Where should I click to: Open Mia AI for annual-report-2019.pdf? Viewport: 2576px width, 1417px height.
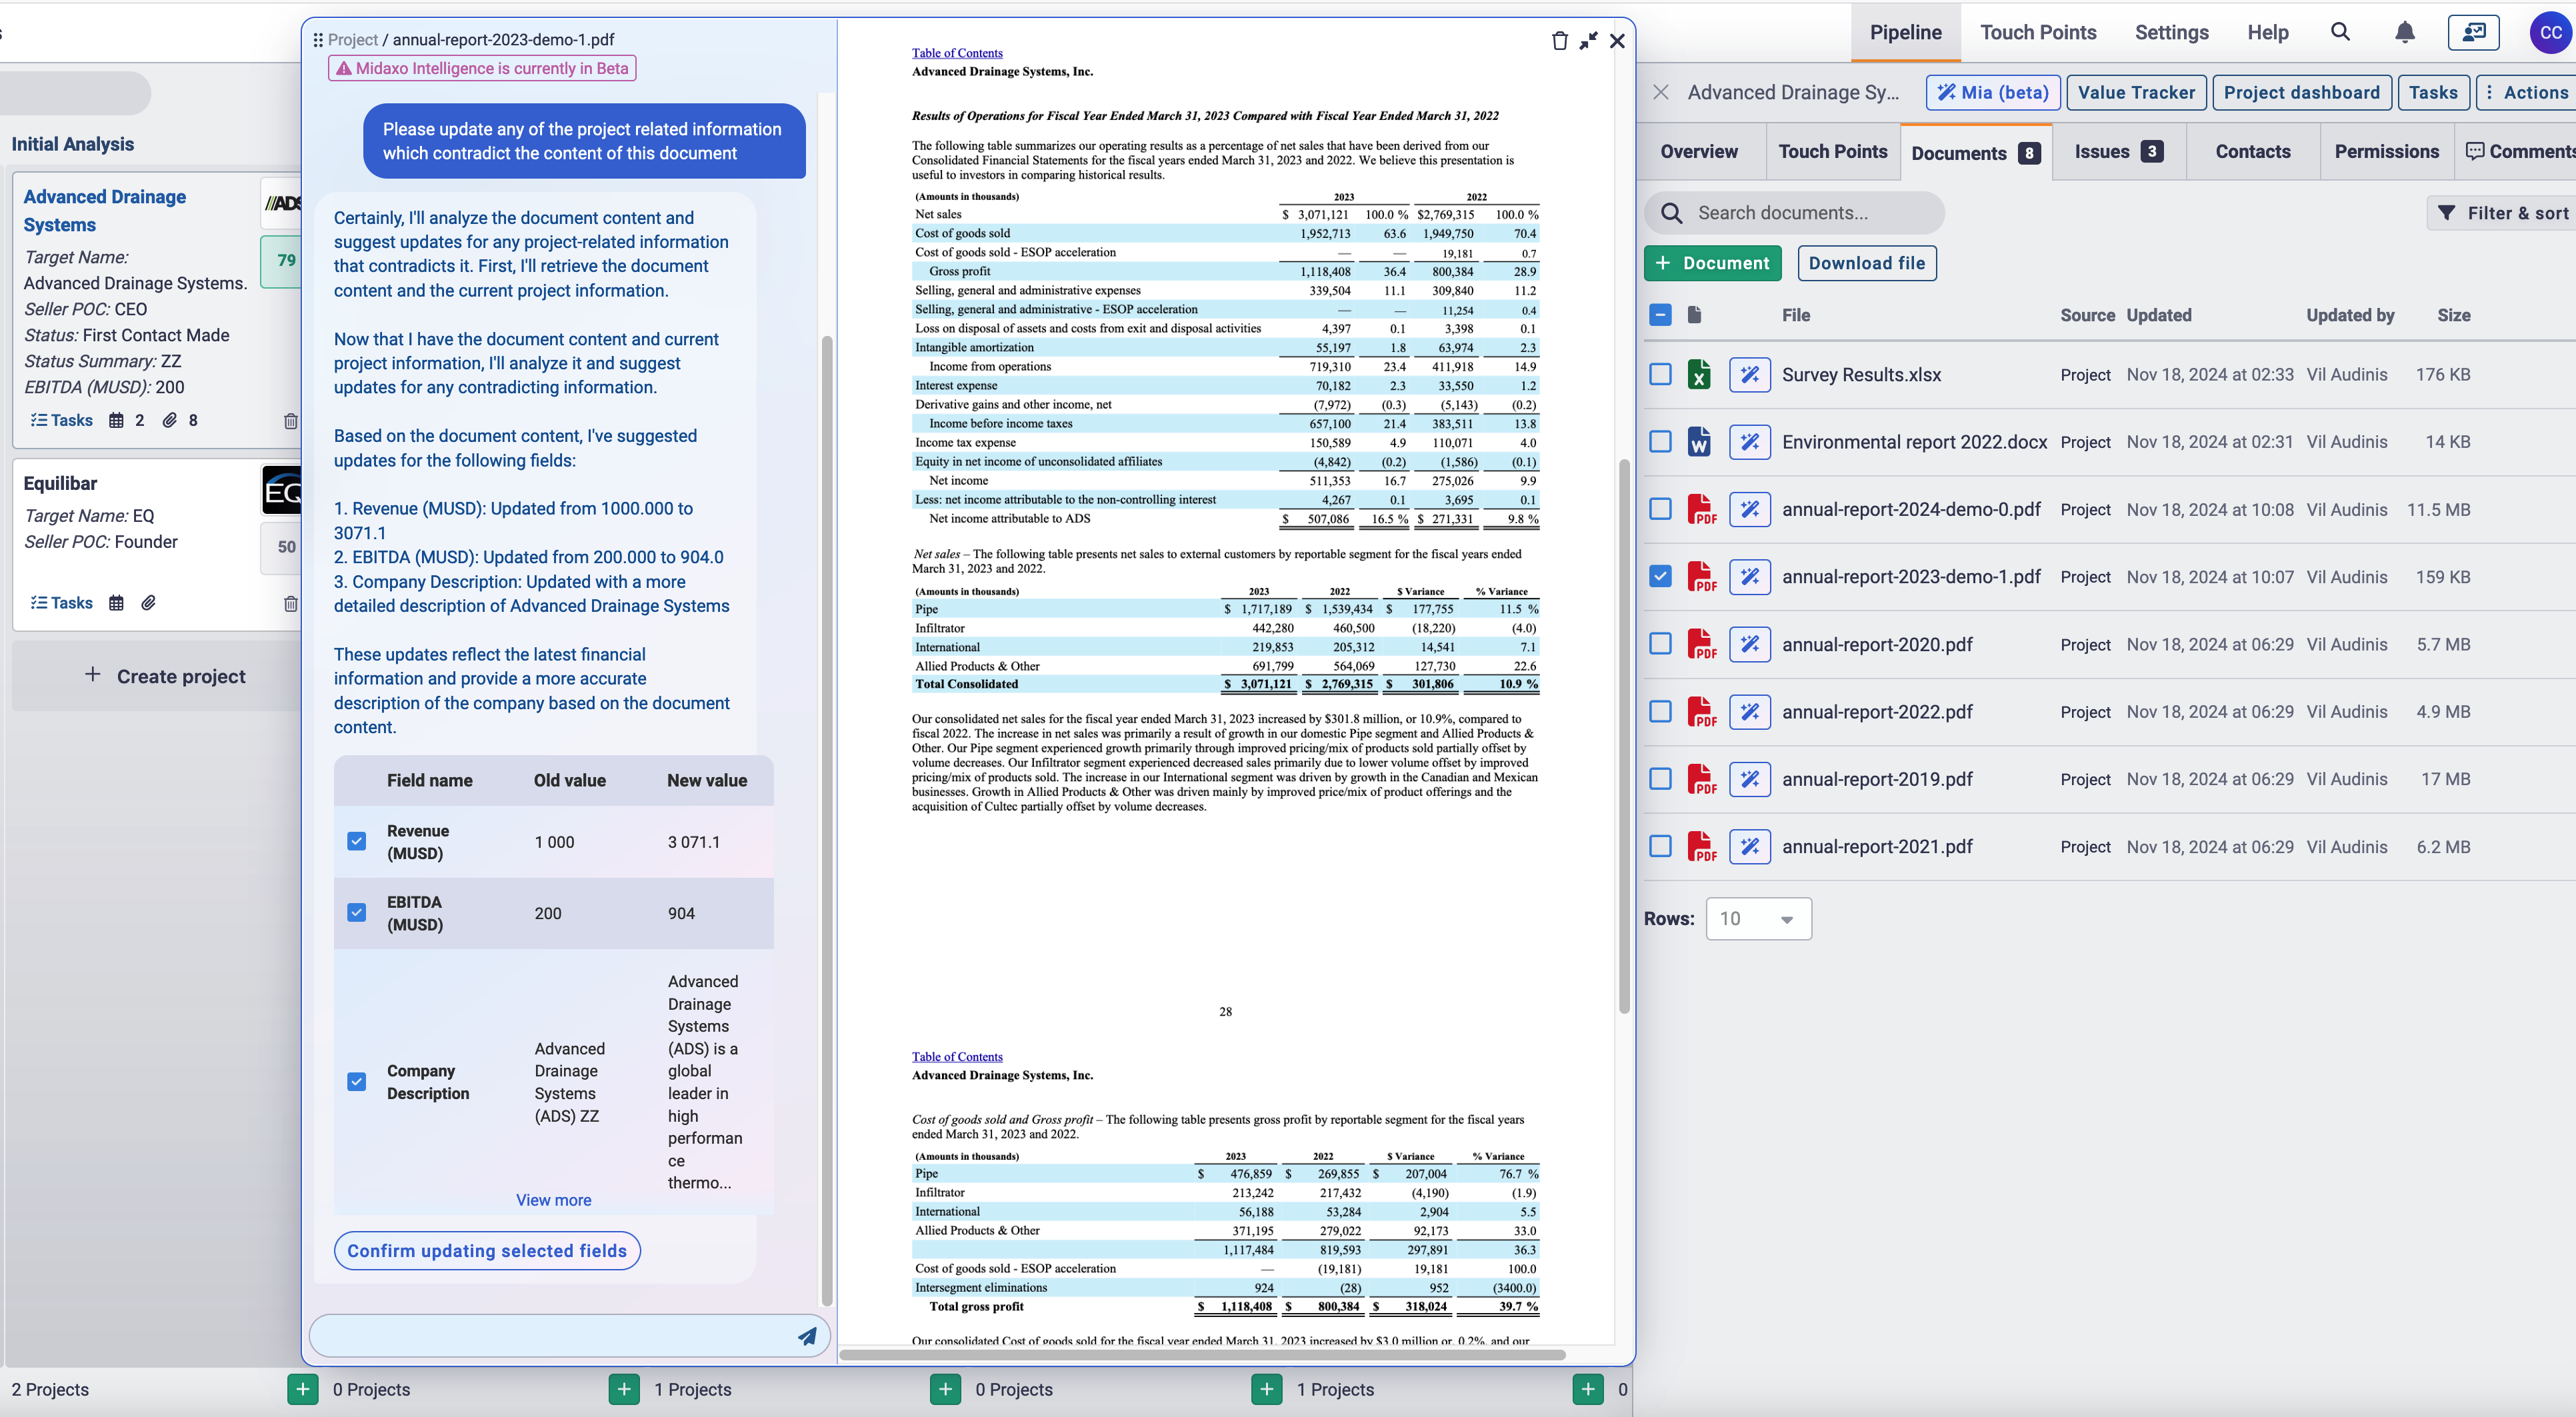click(1750, 779)
